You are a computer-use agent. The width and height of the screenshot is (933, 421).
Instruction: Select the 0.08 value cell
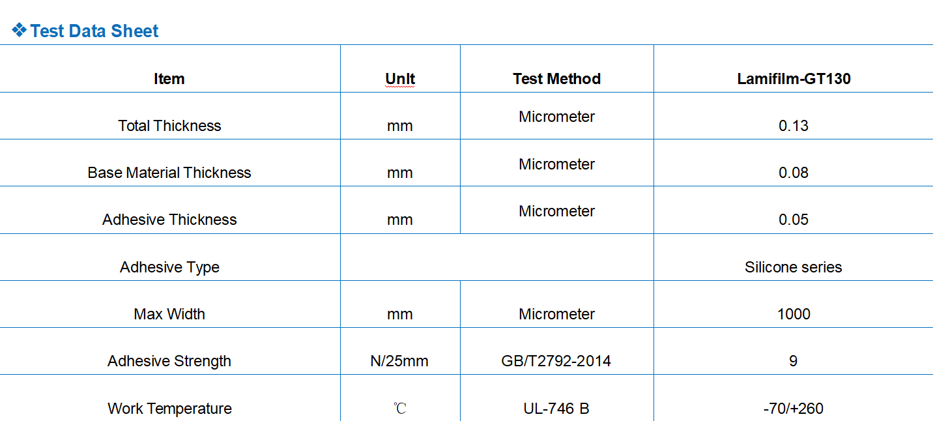[x=794, y=173]
